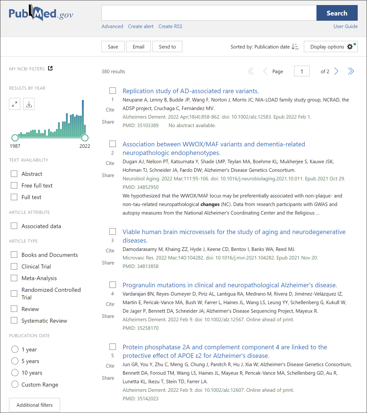Open Viable human brain microvessels article

tap(234, 236)
